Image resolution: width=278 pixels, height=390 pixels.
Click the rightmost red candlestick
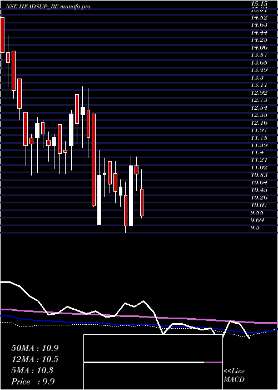[x=142, y=202]
